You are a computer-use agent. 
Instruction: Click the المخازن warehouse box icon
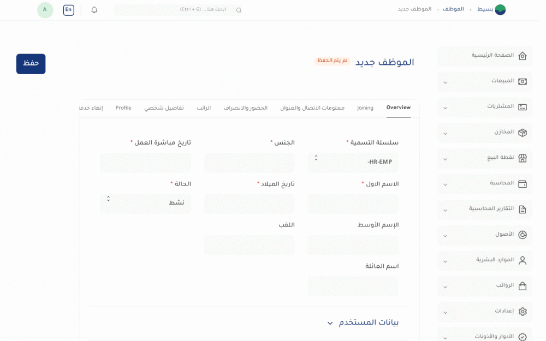pyautogui.click(x=523, y=133)
